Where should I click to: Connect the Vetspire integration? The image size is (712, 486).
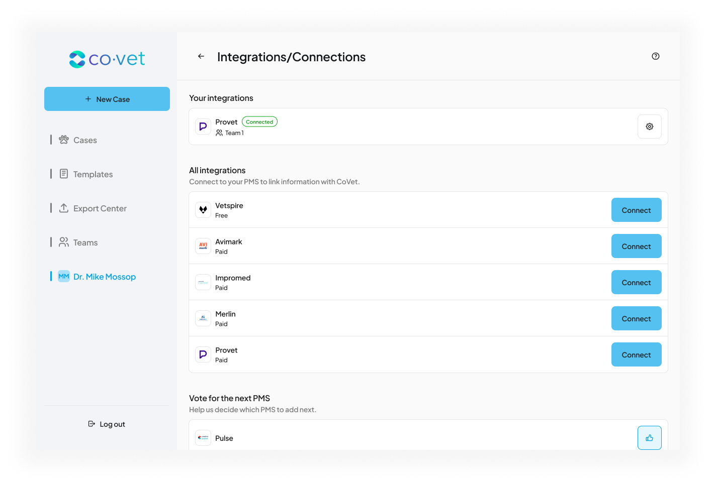pos(636,210)
